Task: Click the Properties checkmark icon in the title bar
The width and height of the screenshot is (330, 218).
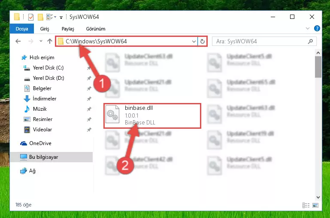Action: coord(31,17)
